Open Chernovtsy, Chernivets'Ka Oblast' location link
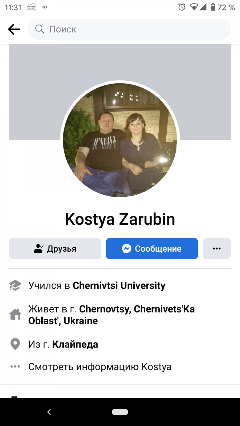The image size is (240, 426). tap(111, 315)
